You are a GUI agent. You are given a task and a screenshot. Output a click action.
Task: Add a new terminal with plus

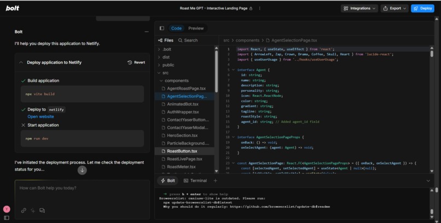point(215,180)
